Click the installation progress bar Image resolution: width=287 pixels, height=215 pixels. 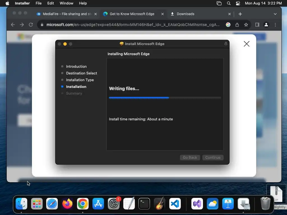click(165, 98)
